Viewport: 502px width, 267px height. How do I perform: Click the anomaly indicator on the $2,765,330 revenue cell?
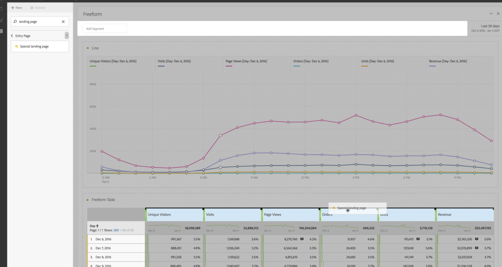[x=477, y=239]
